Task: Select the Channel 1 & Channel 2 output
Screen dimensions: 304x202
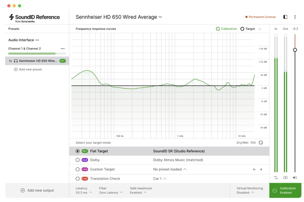Action: [24, 49]
